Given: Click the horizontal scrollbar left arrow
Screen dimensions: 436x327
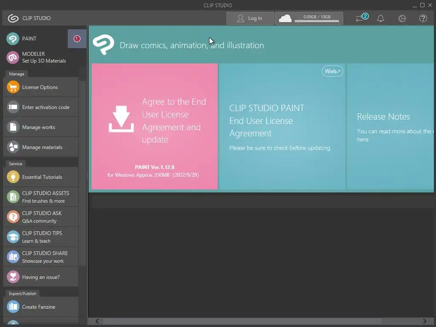Looking at the screenshot, I should click(x=98, y=321).
